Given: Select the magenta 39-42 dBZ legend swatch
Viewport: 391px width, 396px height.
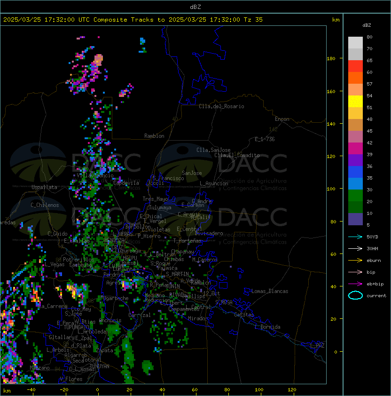Looking at the screenshot, I should coord(355,149).
